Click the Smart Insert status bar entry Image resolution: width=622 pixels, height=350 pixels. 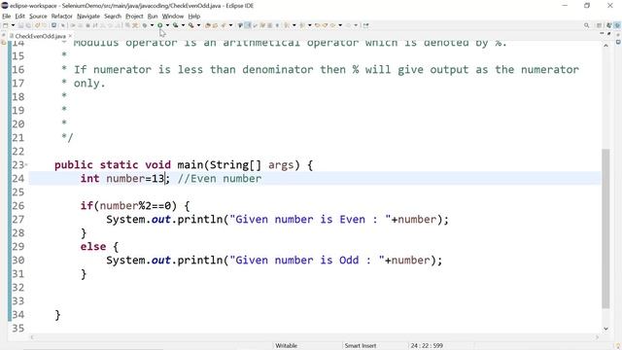pyautogui.click(x=361, y=346)
